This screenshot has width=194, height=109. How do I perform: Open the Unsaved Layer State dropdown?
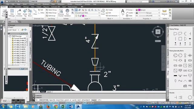tap(87, 13)
